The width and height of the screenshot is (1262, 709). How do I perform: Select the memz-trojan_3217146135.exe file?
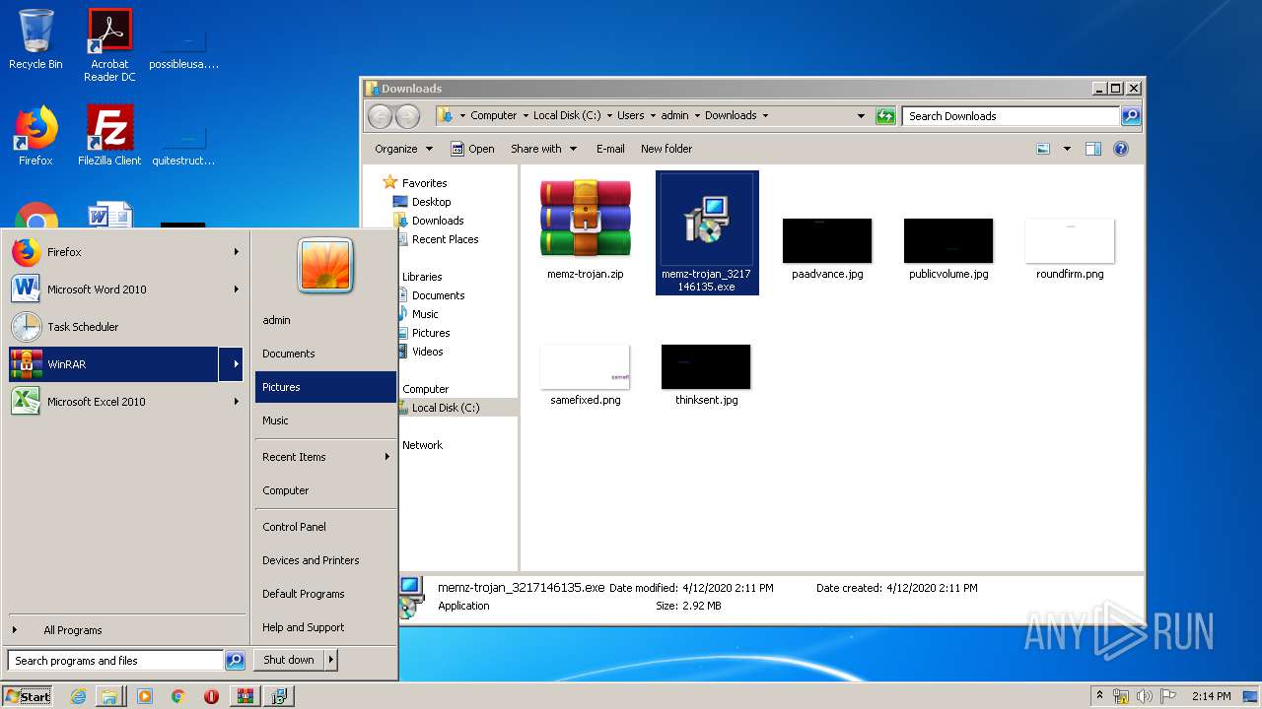707,233
